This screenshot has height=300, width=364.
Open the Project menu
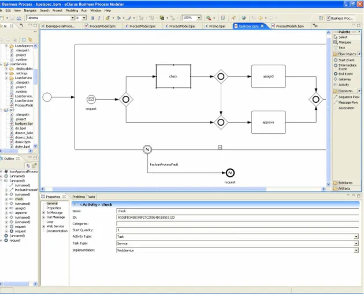click(x=57, y=10)
